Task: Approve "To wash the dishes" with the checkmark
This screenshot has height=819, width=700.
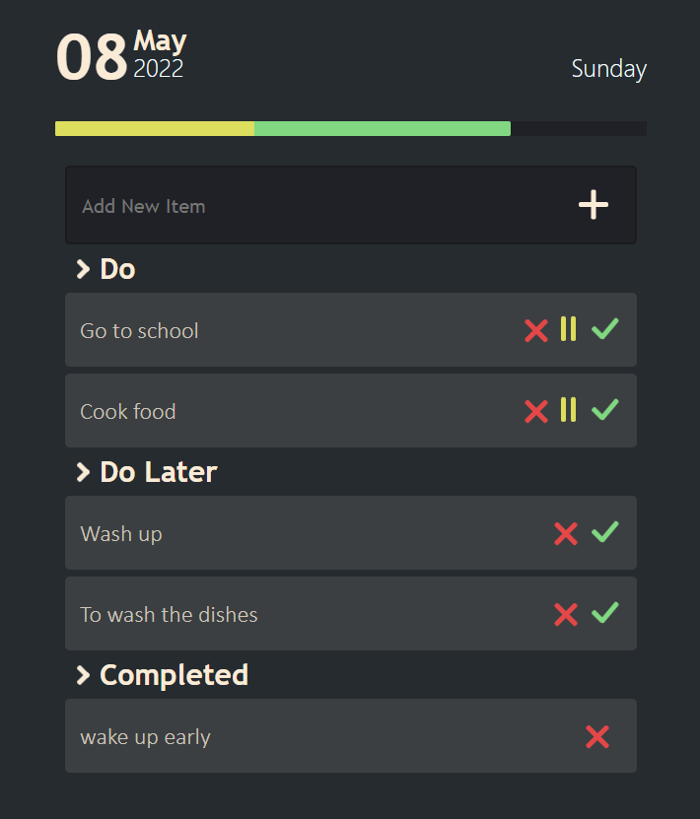Action: 605,614
